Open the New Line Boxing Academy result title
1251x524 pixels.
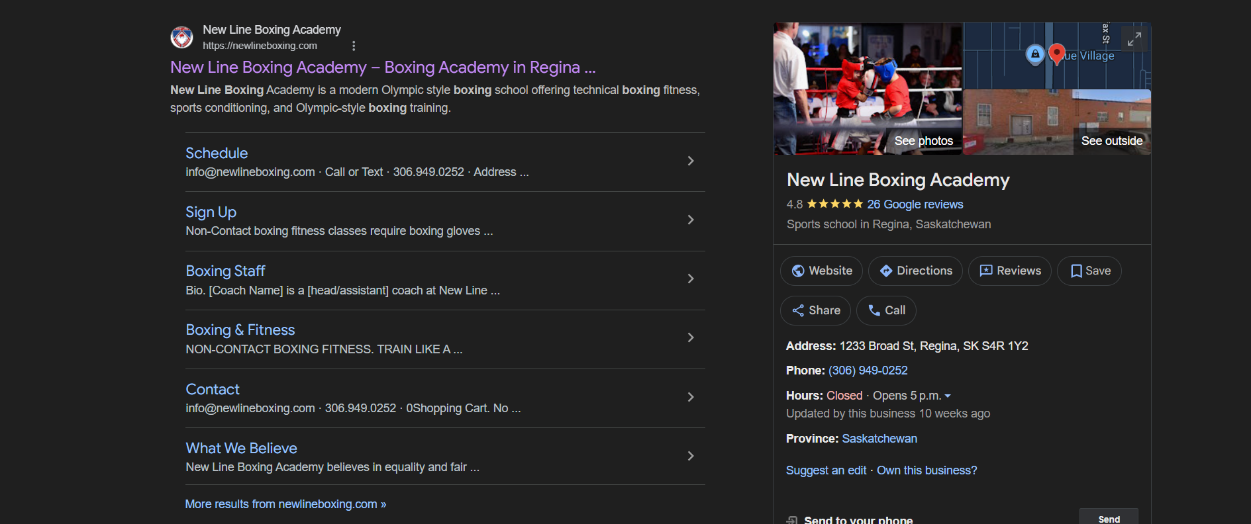[x=383, y=67]
